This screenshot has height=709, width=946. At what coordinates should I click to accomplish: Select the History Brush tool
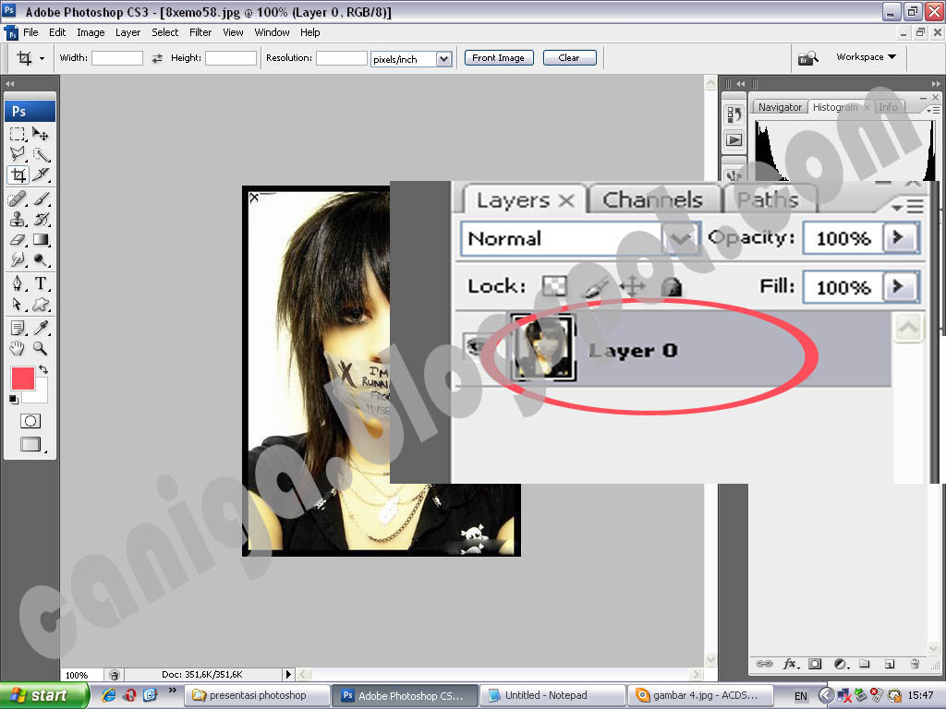(41, 219)
